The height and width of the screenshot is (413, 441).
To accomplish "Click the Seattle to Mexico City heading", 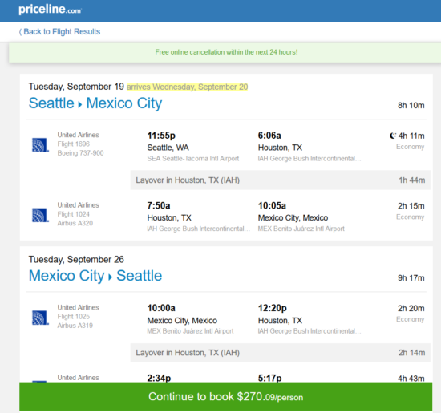I will [x=95, y=103].
